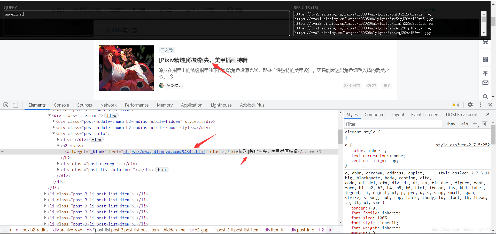Toggle :hov element state button
The width and height of the screenshot is (496, 234).
click(x=451, y=124)
